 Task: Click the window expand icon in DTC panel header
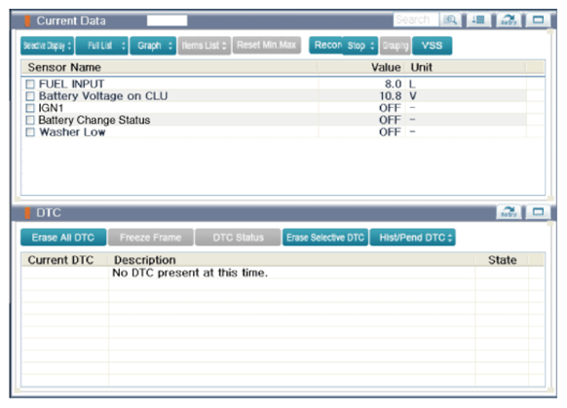[538, 212]
